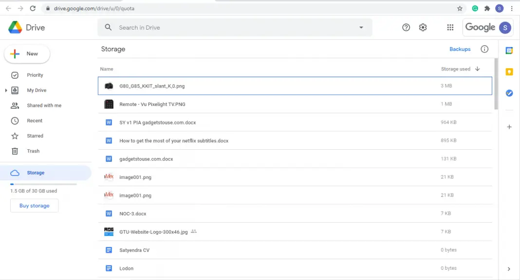Click the storage usage progress bar

43,184
